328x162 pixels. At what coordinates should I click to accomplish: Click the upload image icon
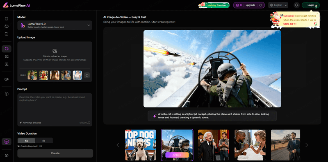tap(55, 51)
